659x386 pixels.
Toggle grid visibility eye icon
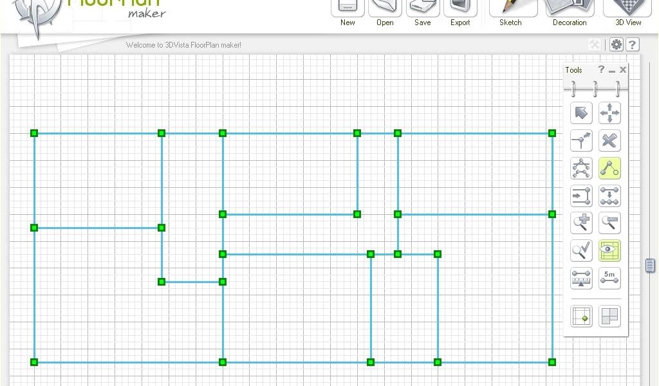point(609,251)
